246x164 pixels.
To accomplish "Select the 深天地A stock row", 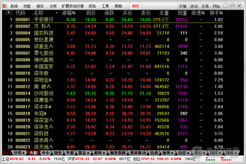I will pyautogui.click(x=116, y=147).
